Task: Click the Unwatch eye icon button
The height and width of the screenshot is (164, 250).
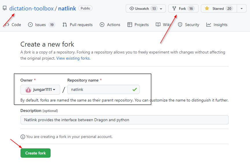Action: pos(131,9)
